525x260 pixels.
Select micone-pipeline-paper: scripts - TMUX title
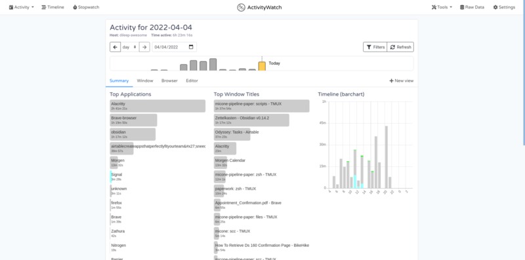261,106
